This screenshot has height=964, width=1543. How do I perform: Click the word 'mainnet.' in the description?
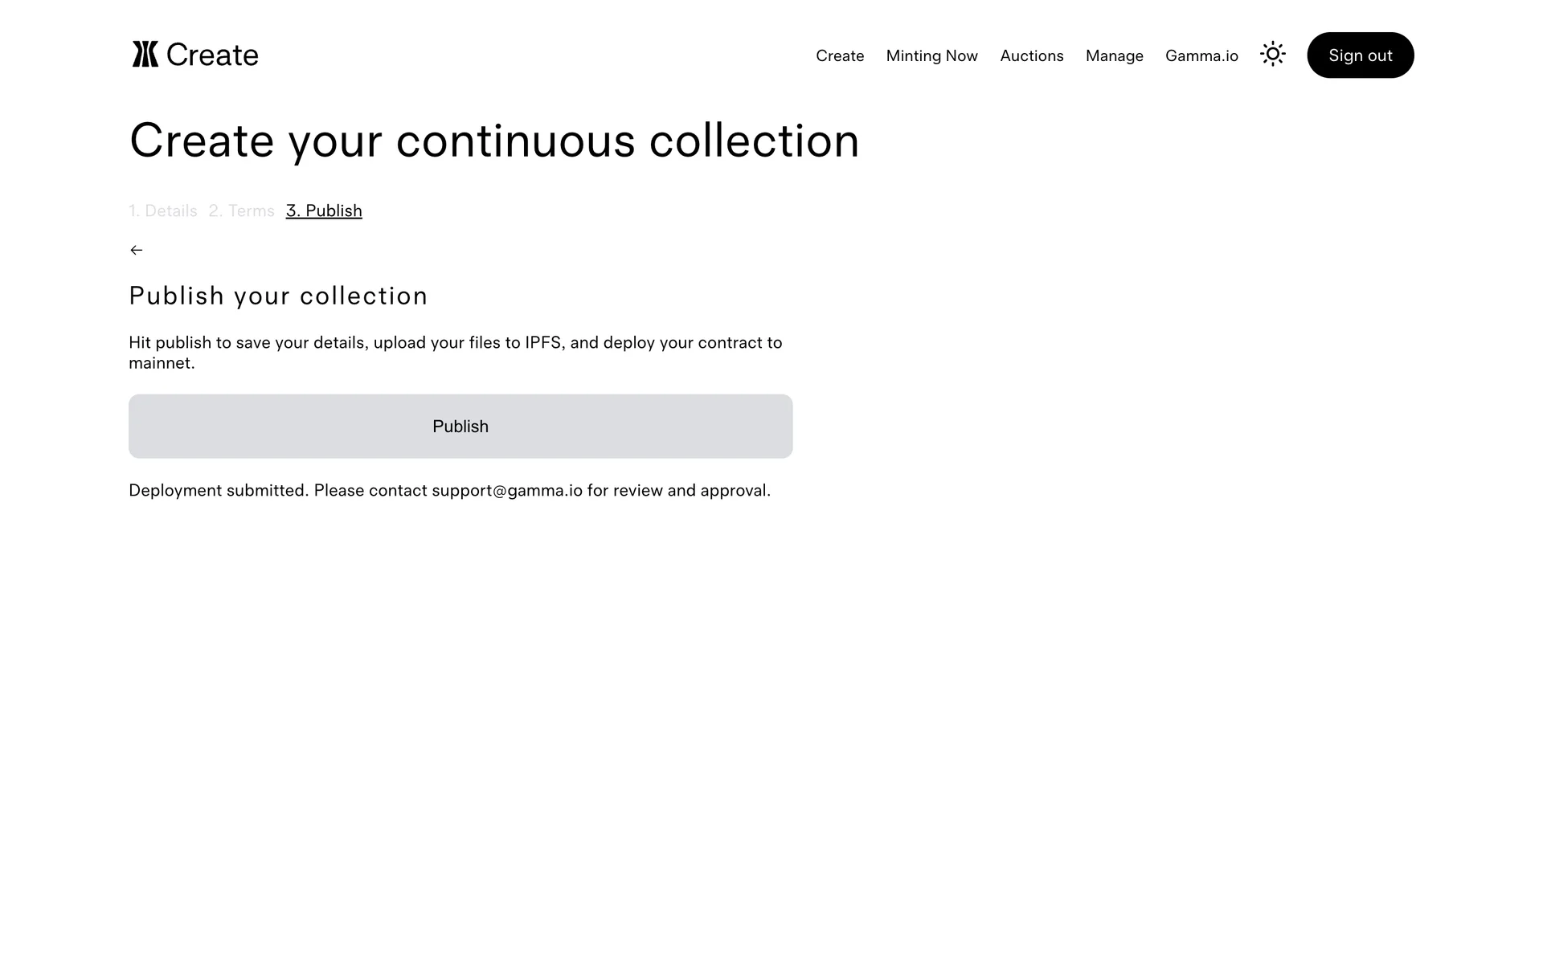(162, 363)
